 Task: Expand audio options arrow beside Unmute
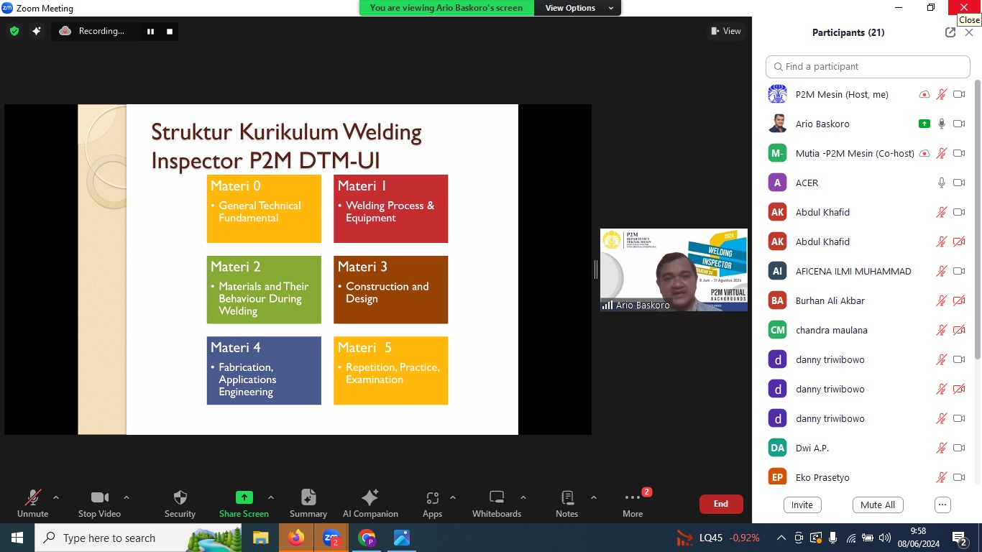pyautogui.click(x=56, y=497)
